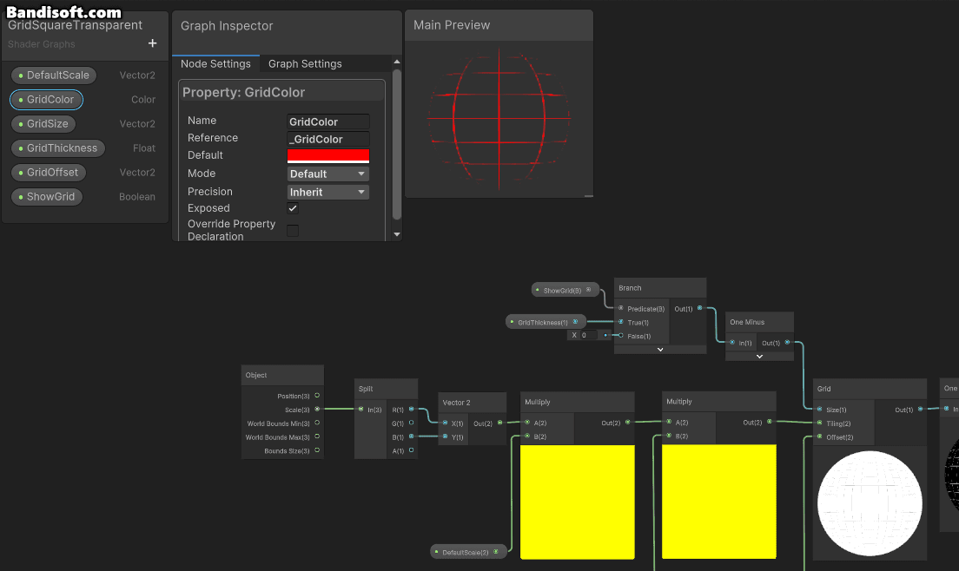
Task: Click Object node Bounds Size(3) port
Action: (x=317, y=450)
